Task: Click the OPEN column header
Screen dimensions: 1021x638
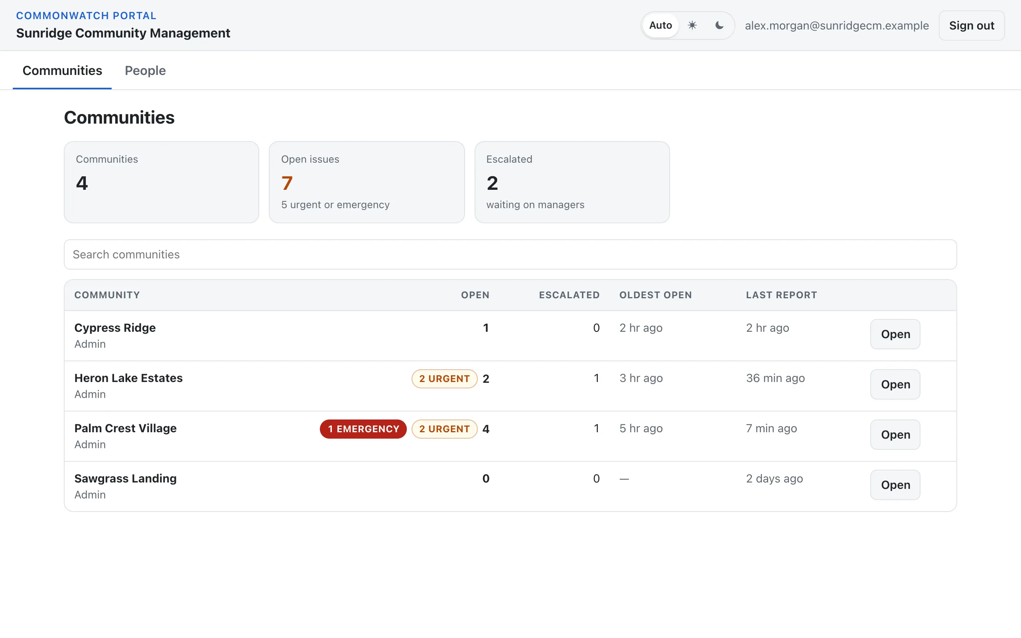Action: pos(475,295)
